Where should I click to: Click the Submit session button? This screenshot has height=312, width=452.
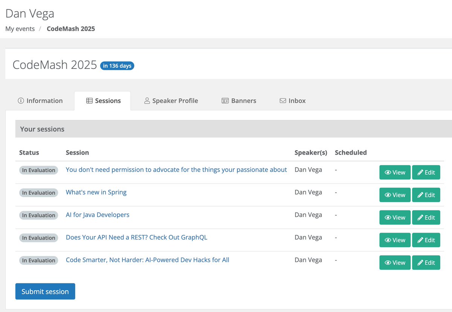tap(45, 291)
